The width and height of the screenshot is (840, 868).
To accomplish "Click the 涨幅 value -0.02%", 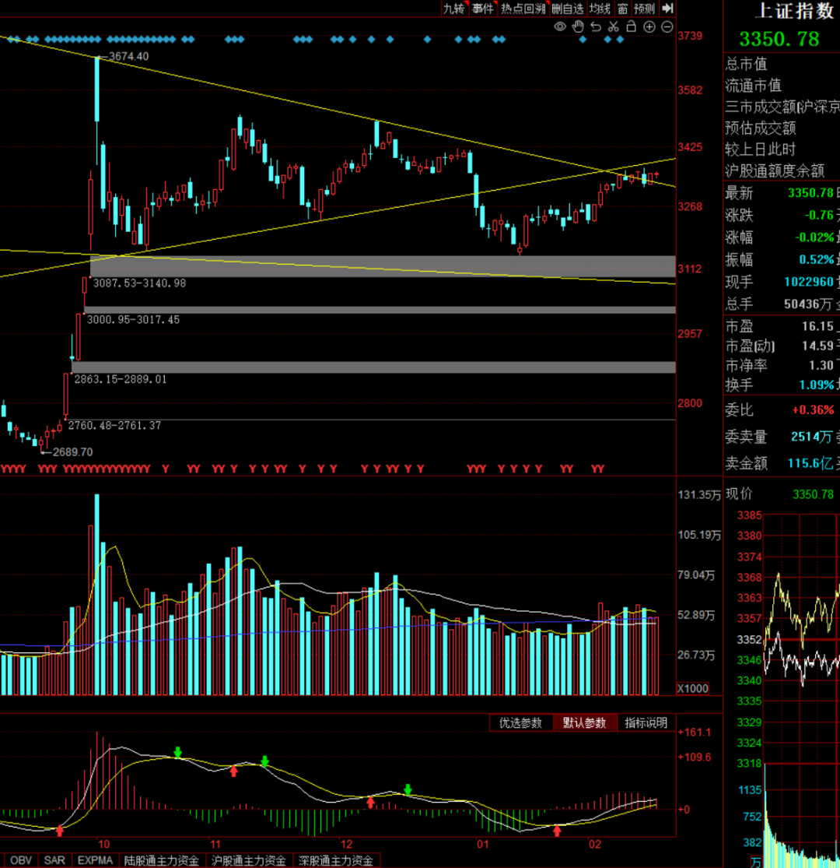I will [814, 237].
